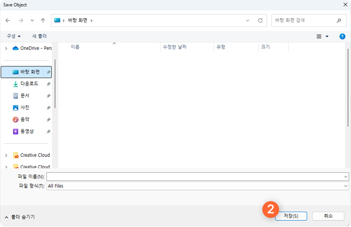Click the search magnifier icon
This screenshot has height=227, width=351.
coord(339,21)
